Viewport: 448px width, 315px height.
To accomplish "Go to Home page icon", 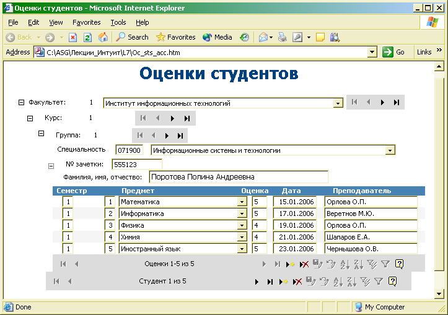I will pos(103,37).
